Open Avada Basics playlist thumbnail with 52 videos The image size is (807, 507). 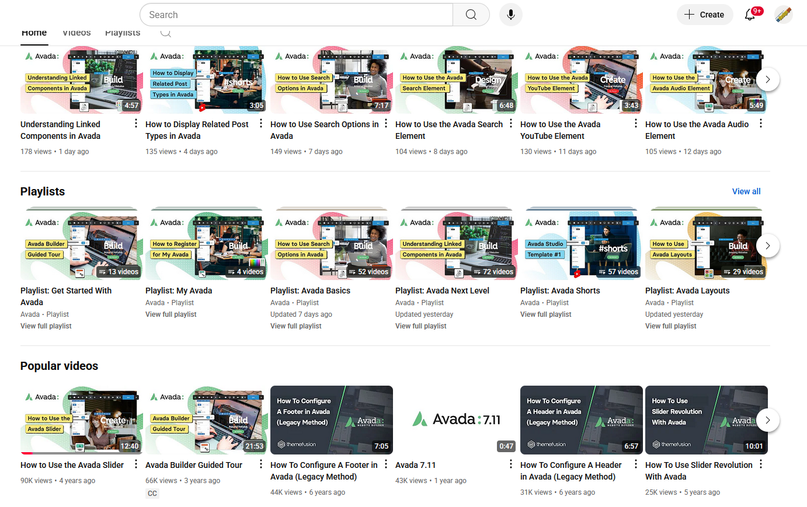pyautogui.click(x=332, y=245)
